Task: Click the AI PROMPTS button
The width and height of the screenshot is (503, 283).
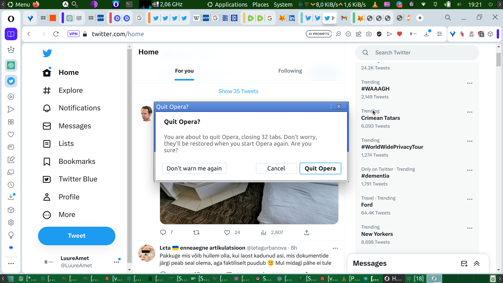Action: coord(319,34)
